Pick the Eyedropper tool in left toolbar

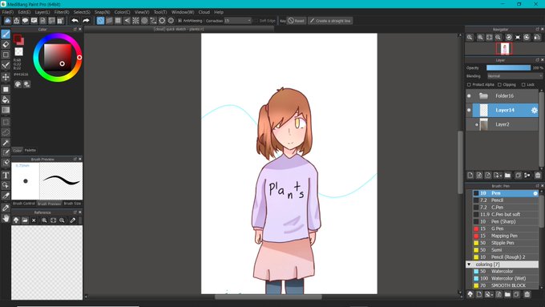click(x=6, y=208)
